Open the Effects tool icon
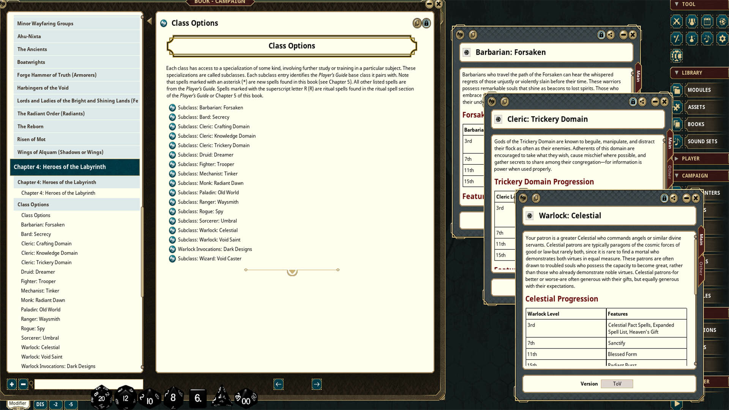 point(691,38)
